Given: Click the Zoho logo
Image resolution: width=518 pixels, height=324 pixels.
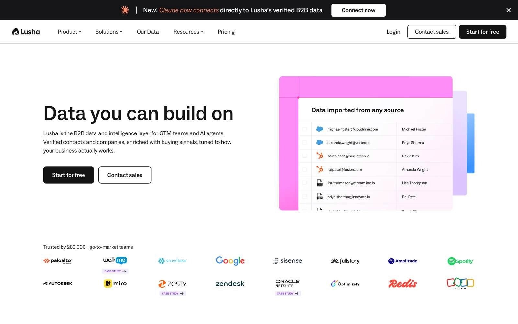Looking at the screenshot, I should (460, 283).
